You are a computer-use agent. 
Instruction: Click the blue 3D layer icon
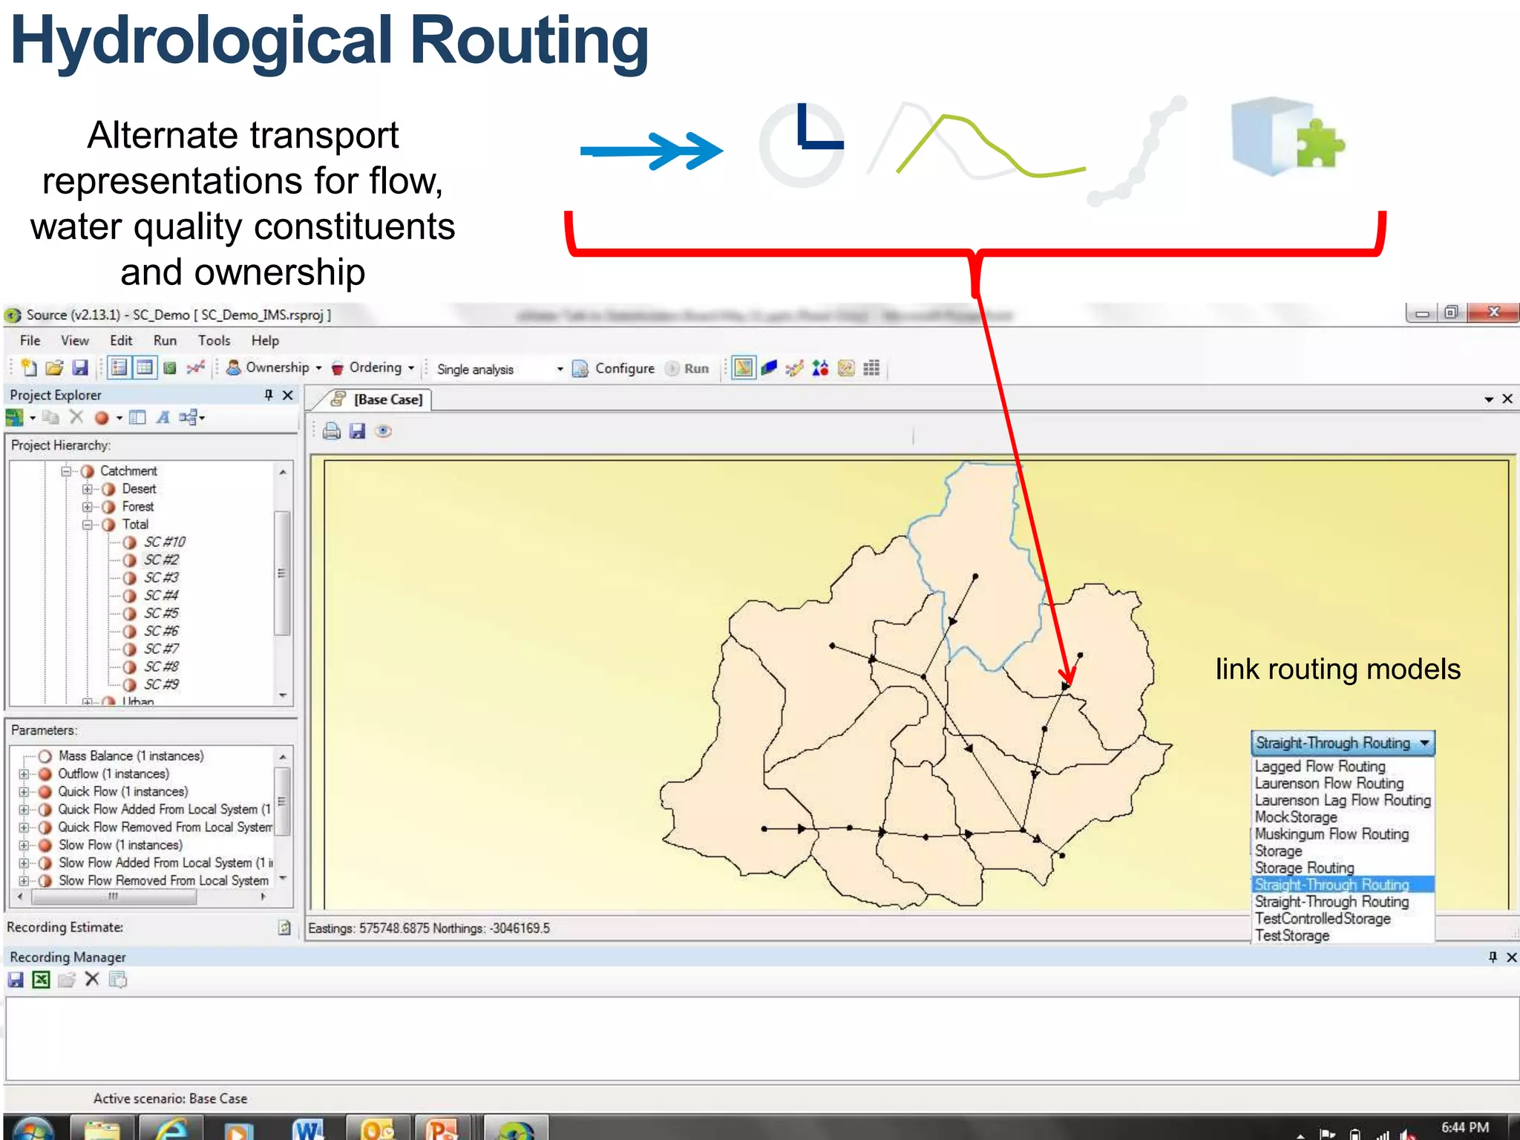coord(769,367)
